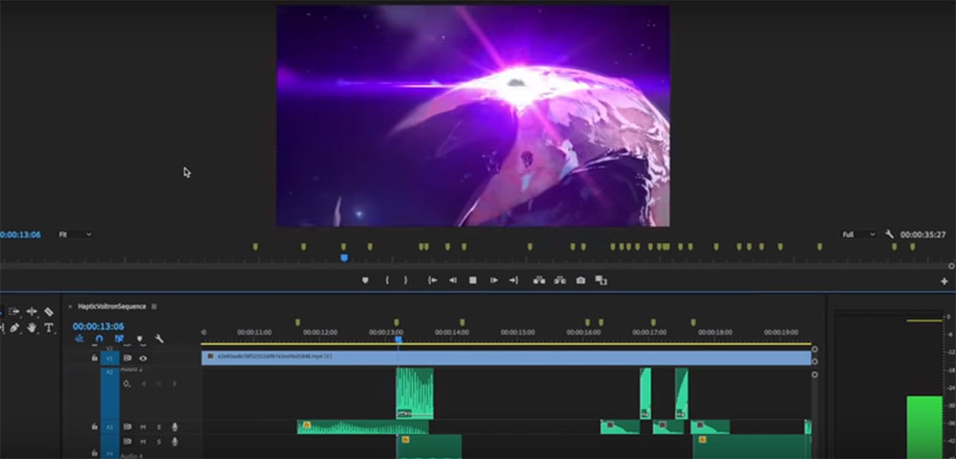Toggle V1 track output eye icon
Screen dimensions: 956x459
point(143,358)
